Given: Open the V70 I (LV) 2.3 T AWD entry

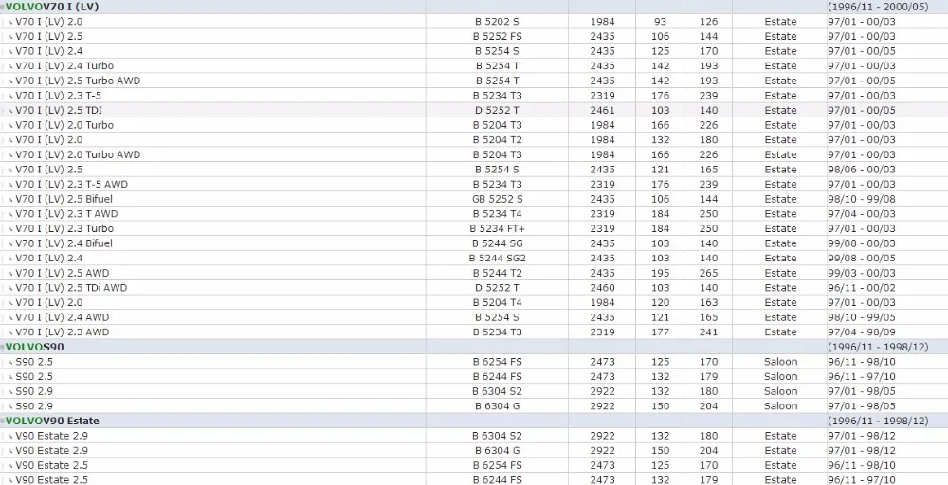Looking at the screenshot, I should [66, 214].
